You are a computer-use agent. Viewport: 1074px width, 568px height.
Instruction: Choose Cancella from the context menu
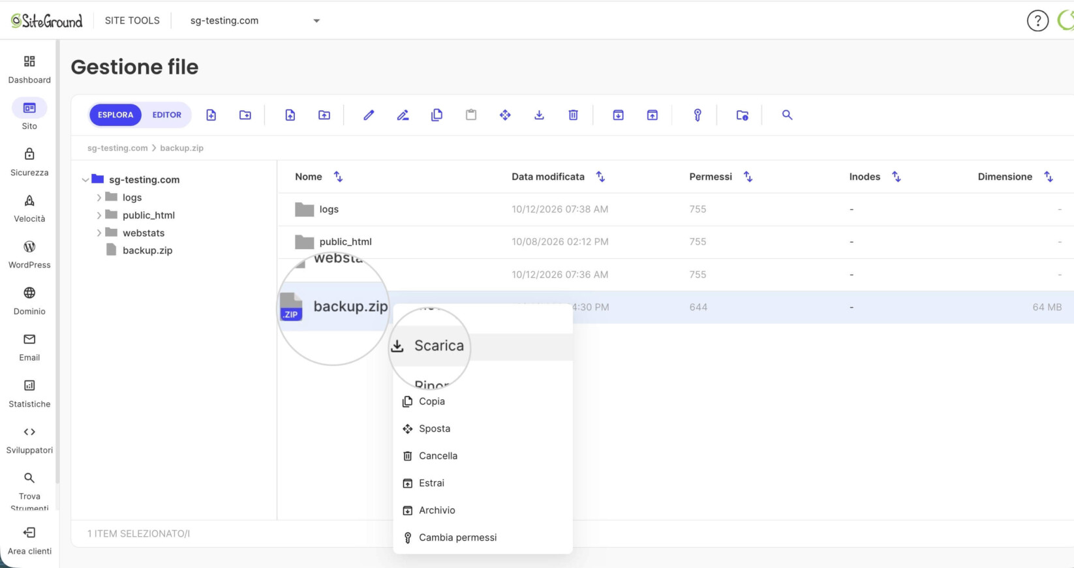coord(483,456)
